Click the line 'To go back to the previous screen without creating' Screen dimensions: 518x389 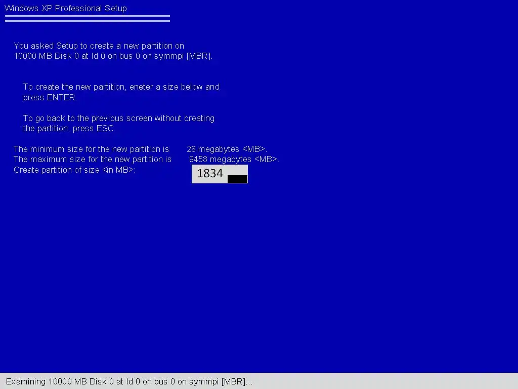118,118
